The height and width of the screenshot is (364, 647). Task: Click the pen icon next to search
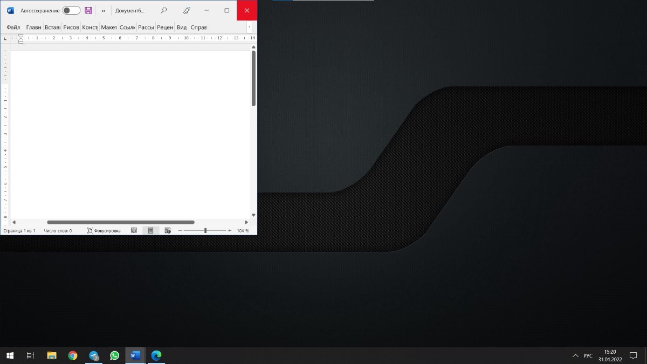(x=187, y=10)
